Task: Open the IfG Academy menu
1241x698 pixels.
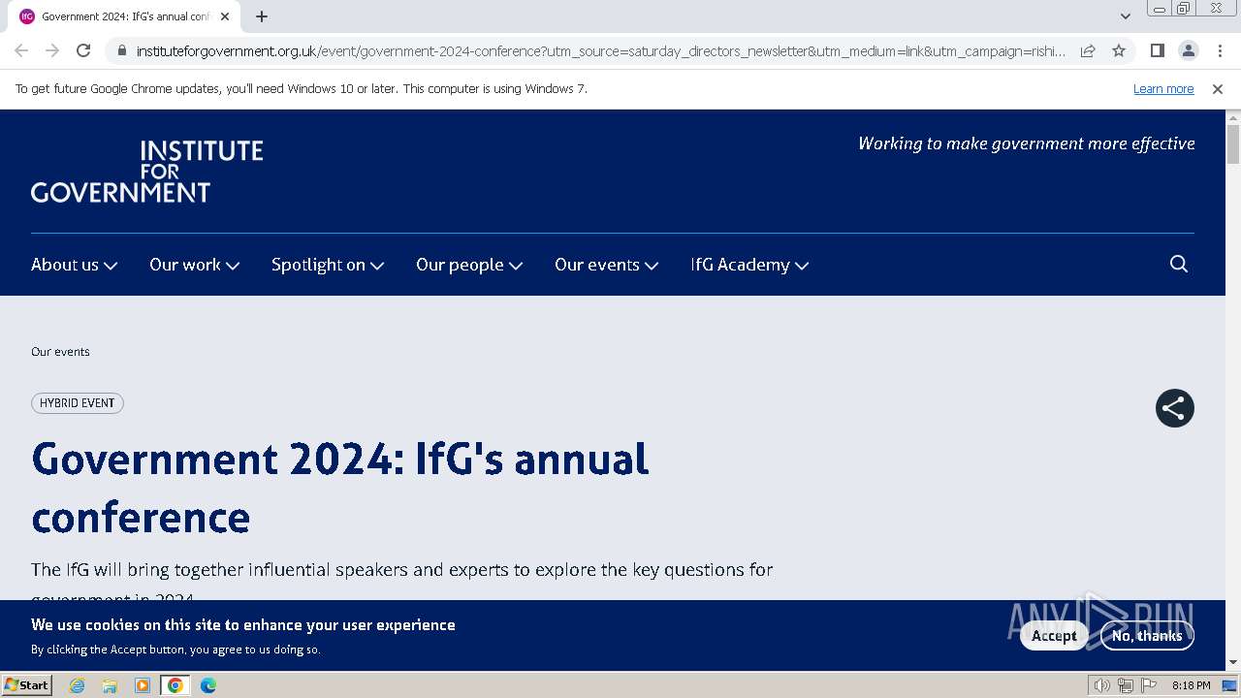Action: pos(749,265)
